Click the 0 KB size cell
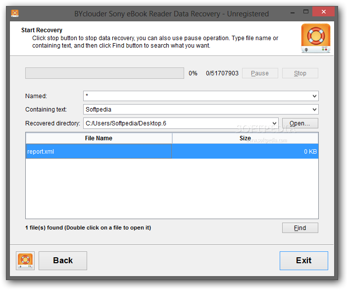 click(x=245, y=151)
